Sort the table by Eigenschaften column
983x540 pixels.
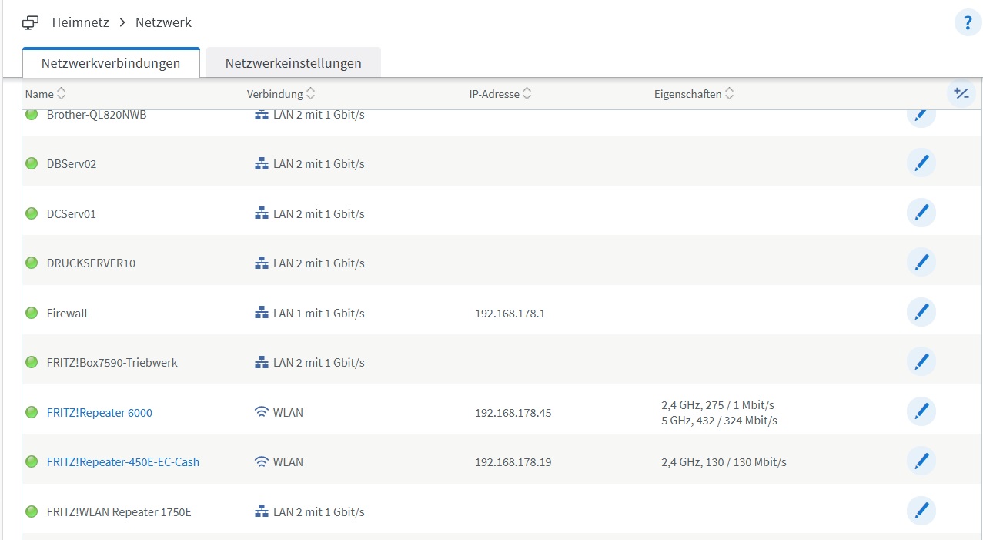(x=694, y=94)
